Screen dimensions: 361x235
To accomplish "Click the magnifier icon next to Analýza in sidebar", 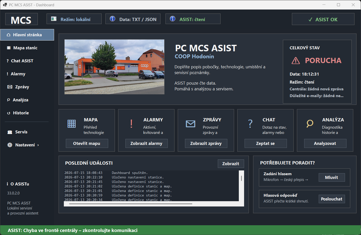I will [x=9, y=100].
